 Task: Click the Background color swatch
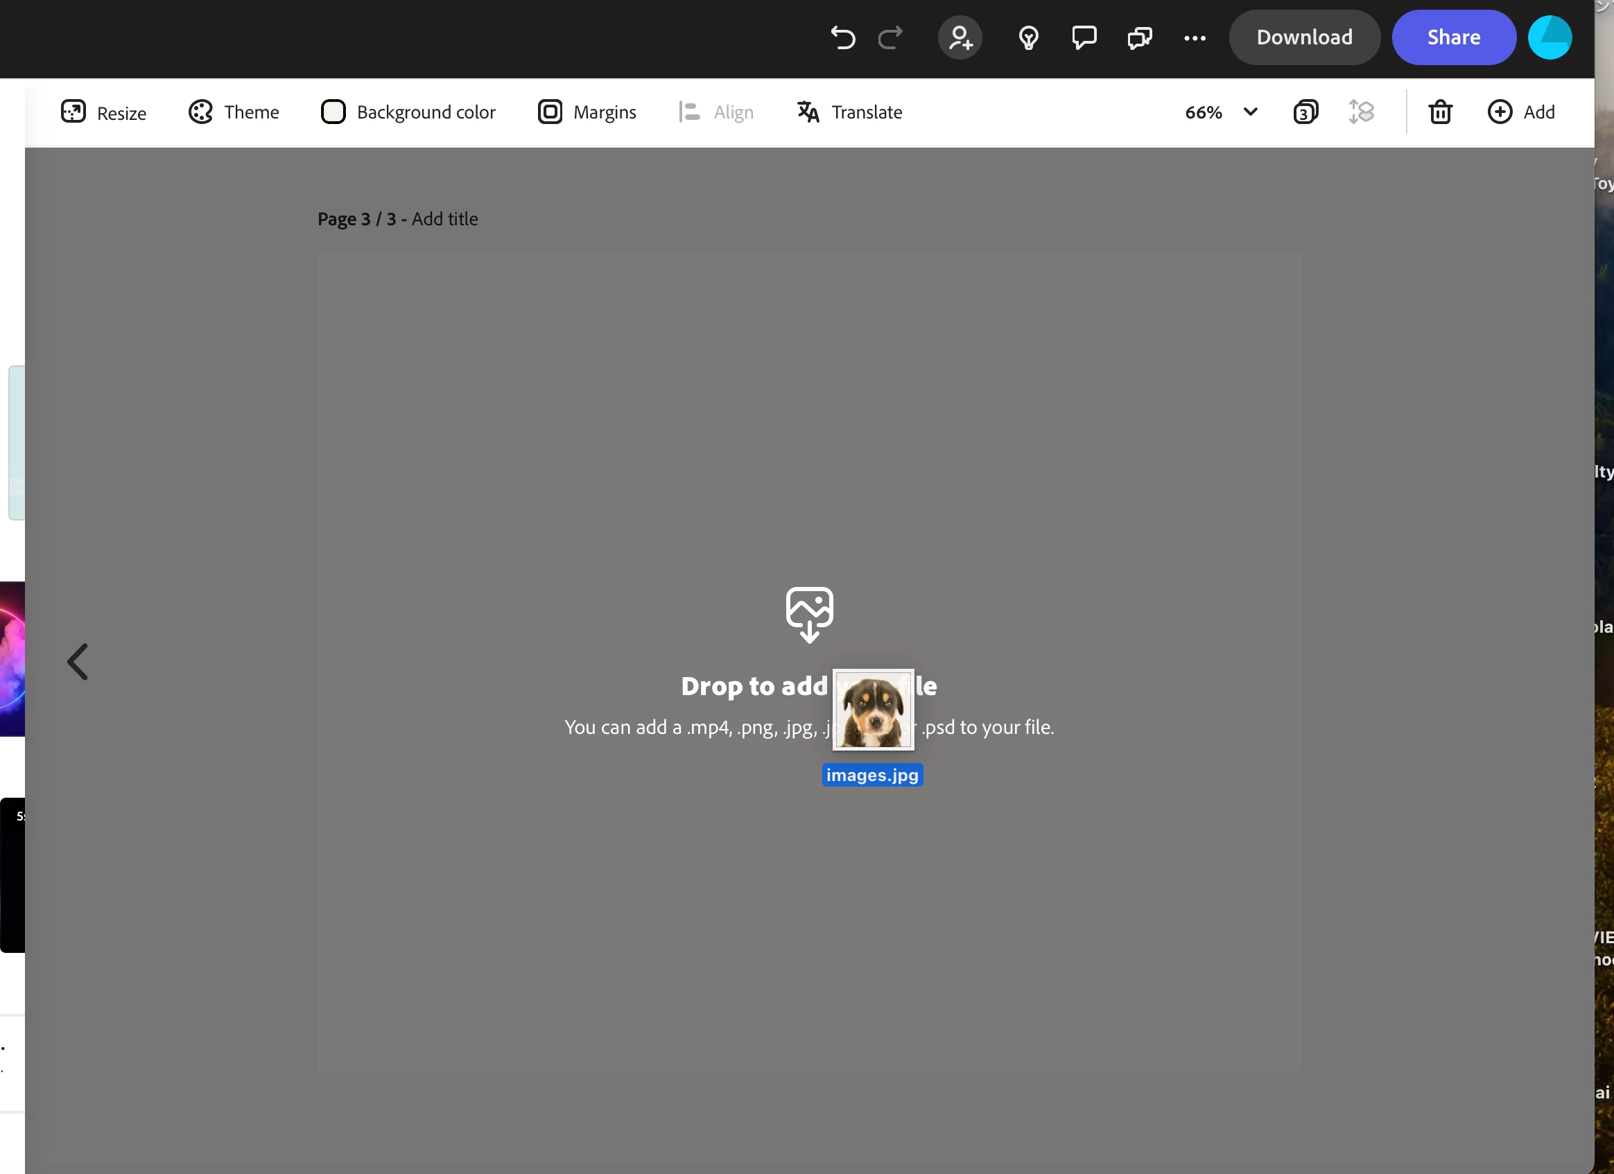[333, 112]
